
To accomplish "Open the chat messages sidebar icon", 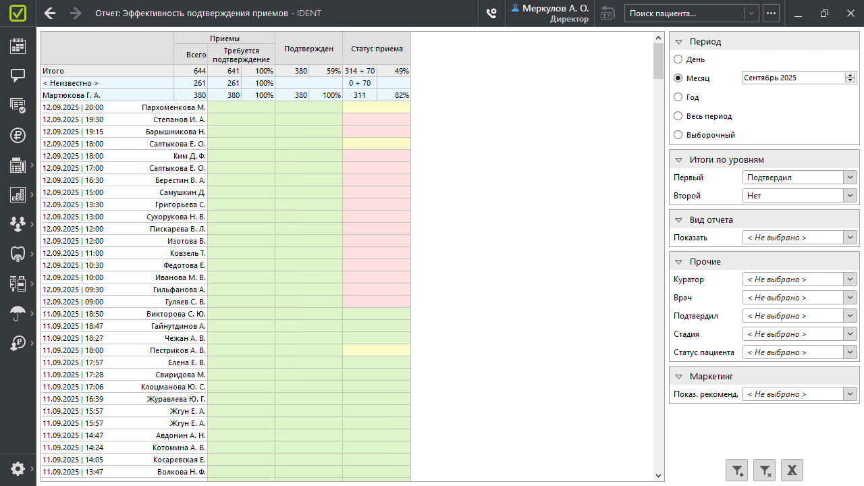I will point(18,75).
